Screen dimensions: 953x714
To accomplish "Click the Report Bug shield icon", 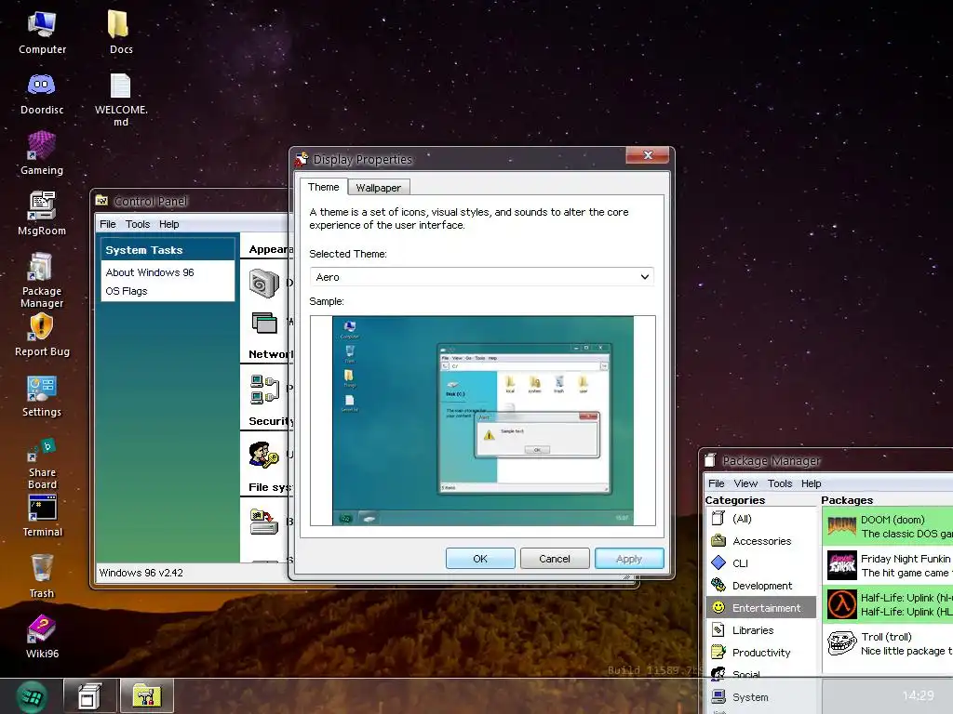I will 41,327.
